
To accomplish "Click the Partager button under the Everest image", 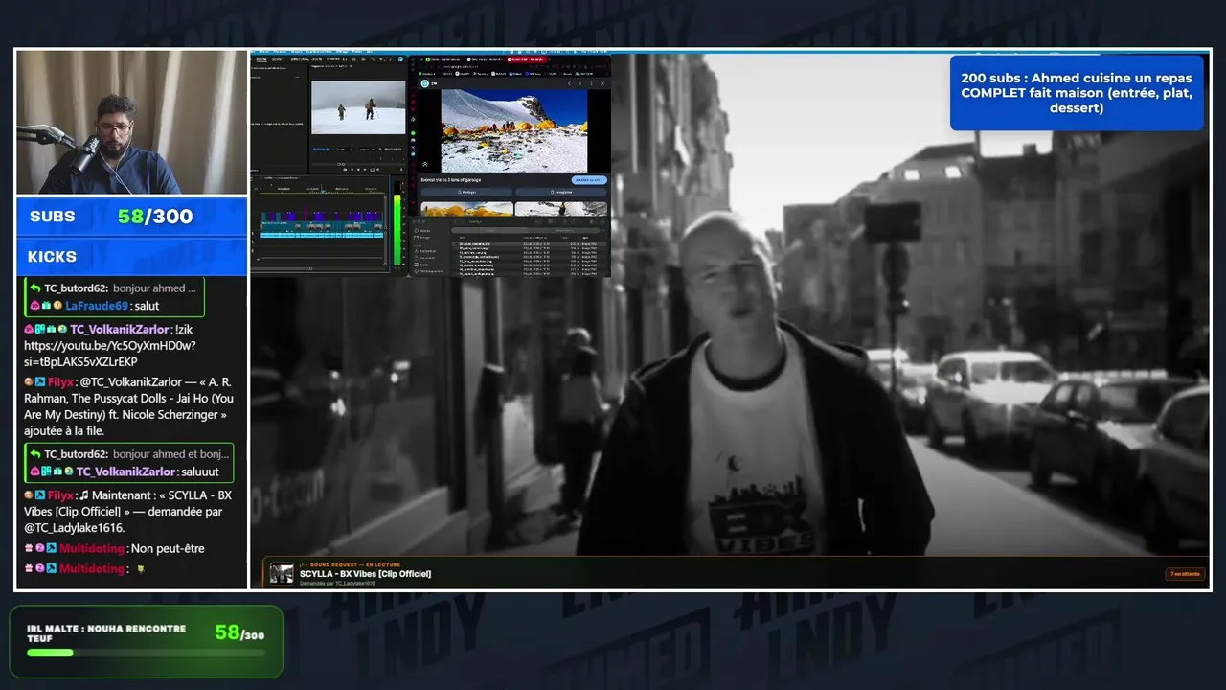I will pos(466,192).
